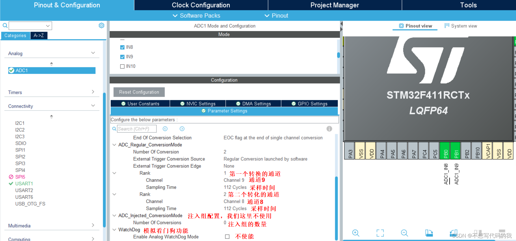This screenshot has height=241, width=516.
Task: Collapse the Connectivity category
Action: (93, 106)
